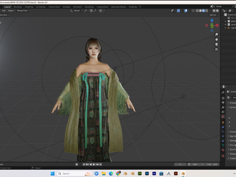This screenshot has width=236, height=177.
Task: Open the Tool properties tab
Action: click(223, 92)
